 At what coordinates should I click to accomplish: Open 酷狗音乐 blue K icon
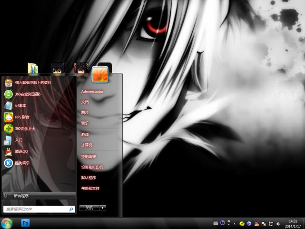point(9,163)
